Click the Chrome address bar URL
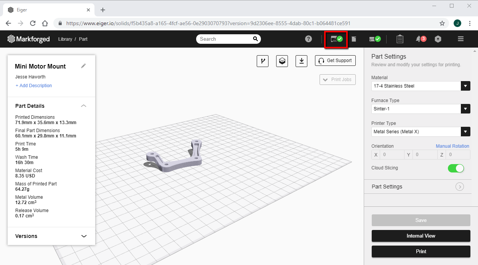 208,23
